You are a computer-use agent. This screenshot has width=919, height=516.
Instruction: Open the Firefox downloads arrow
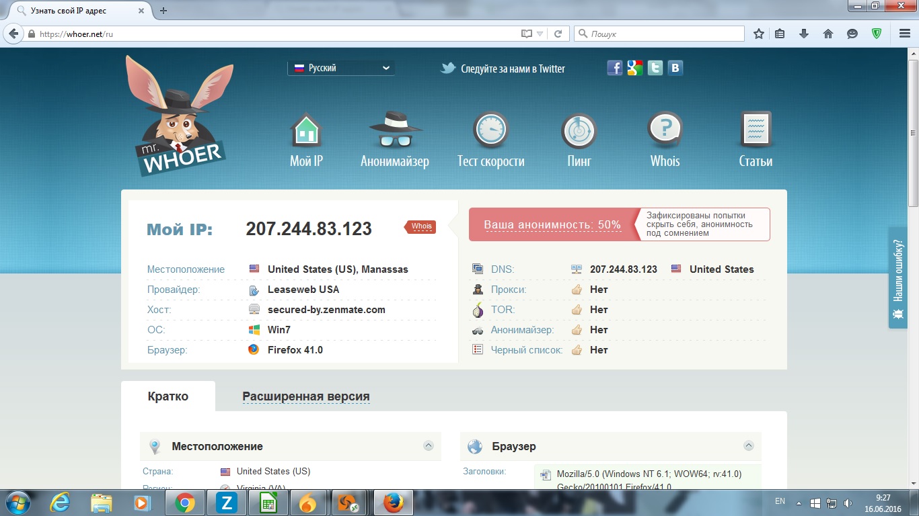tap(804, 34)
